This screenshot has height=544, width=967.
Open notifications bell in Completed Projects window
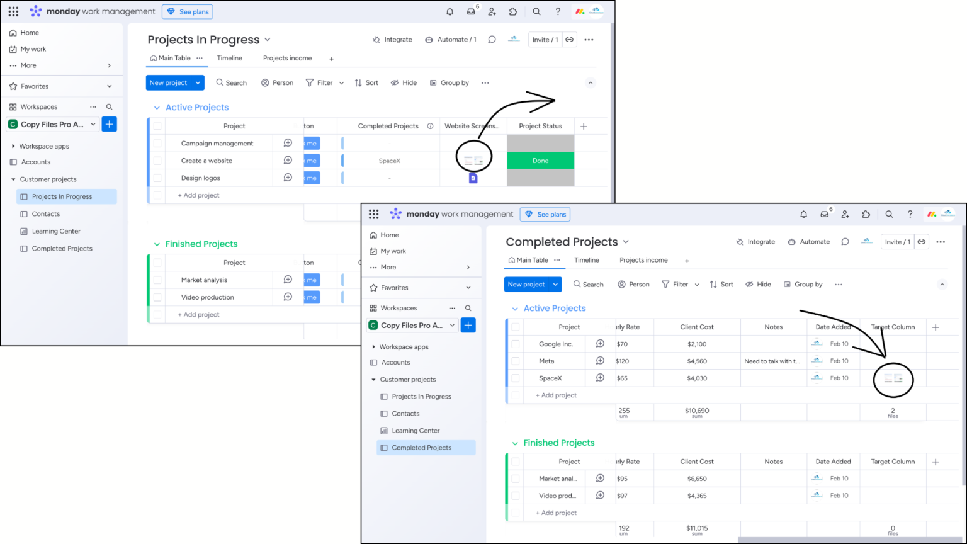[803, 214]
